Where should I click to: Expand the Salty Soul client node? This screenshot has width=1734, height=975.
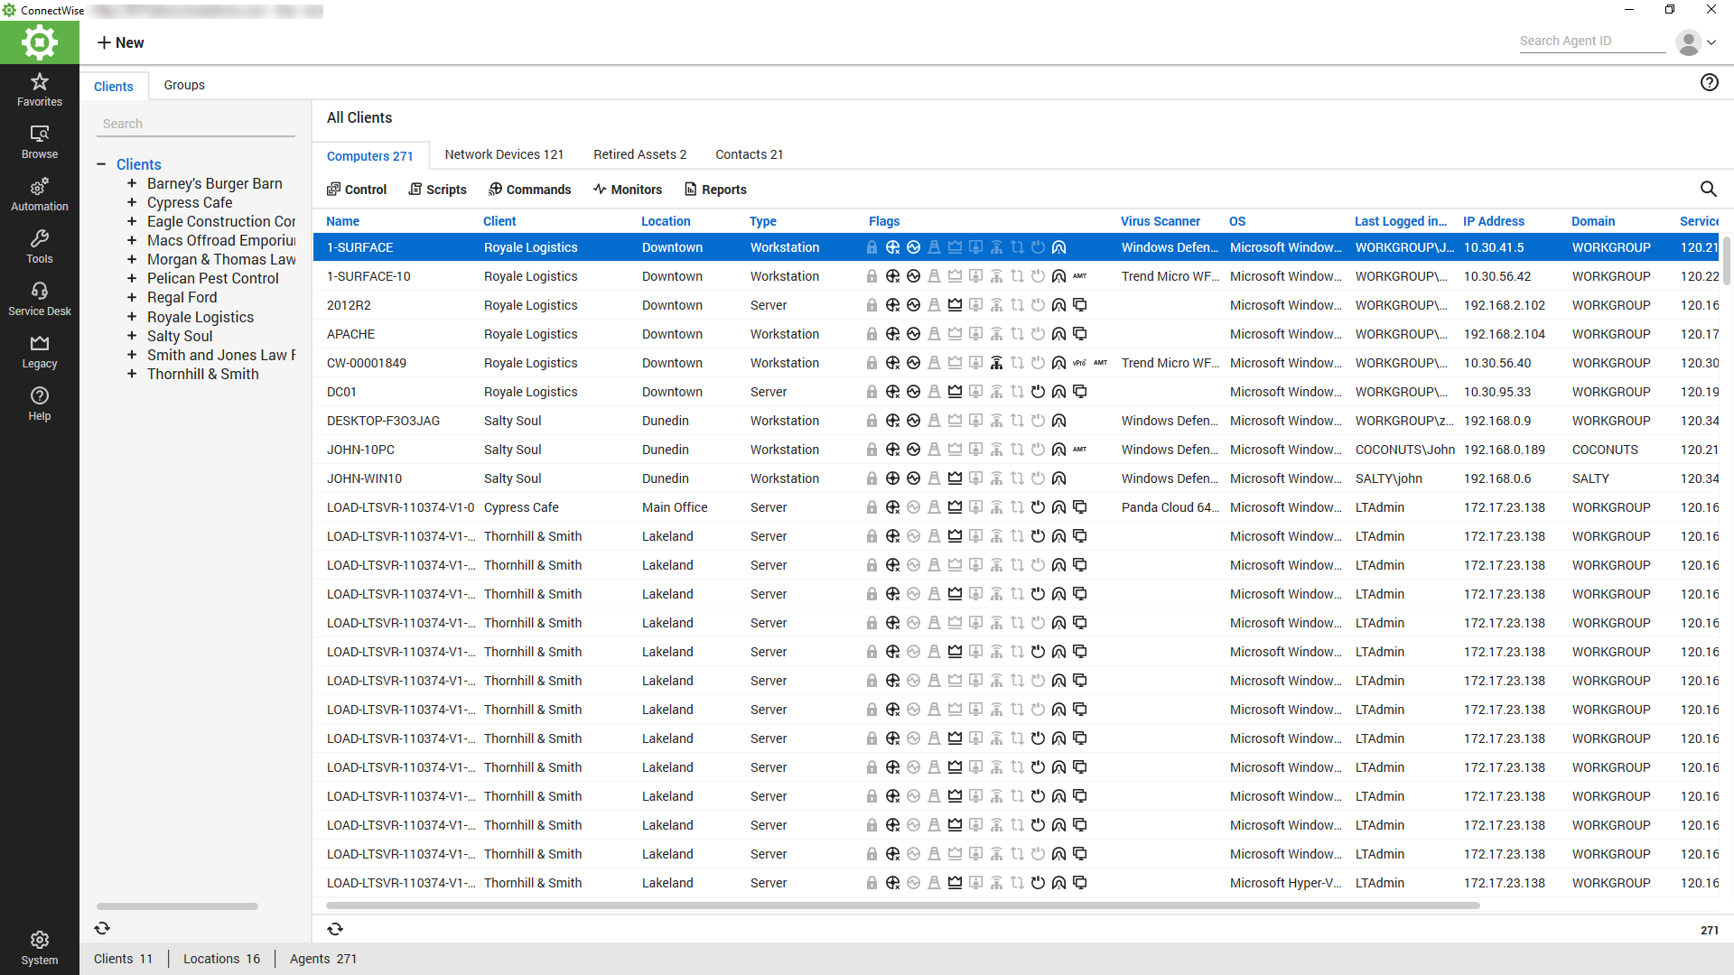(132, 336)
